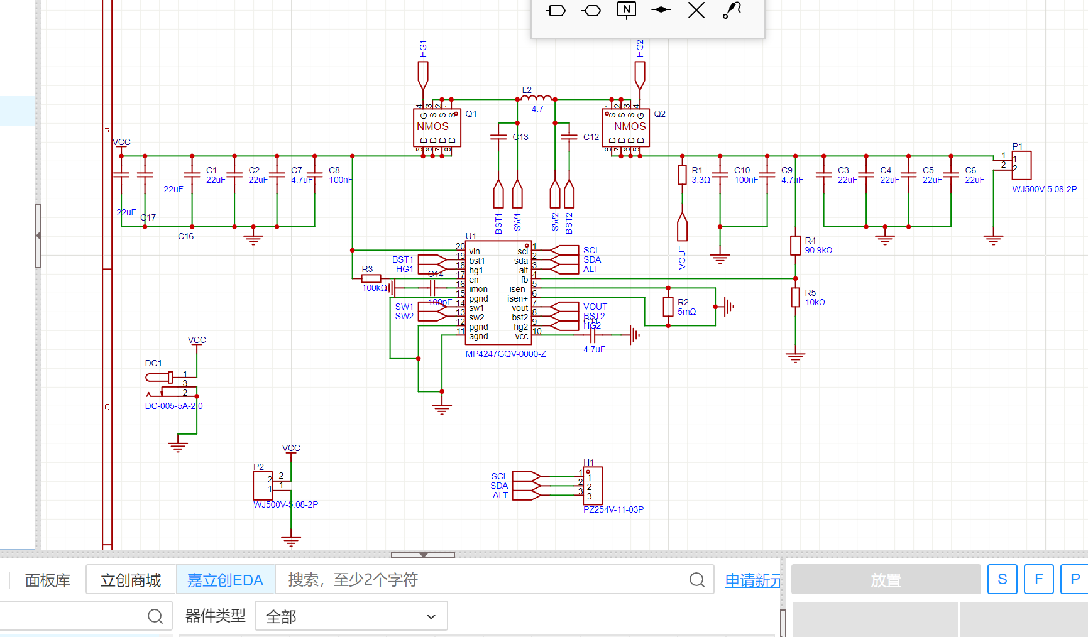The image size is (1088, 637).
Task: Select resistor R3 symbol
Action: [x=371, y=278]
